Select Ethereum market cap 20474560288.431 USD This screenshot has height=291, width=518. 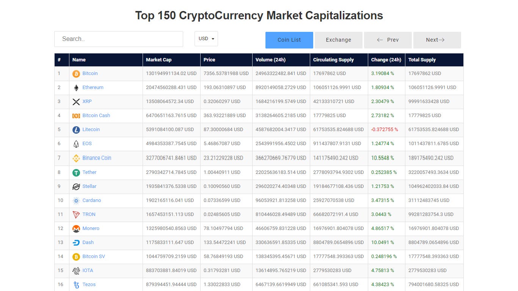171,88
